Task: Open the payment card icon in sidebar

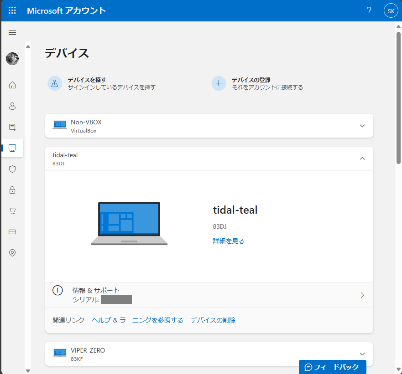Action: pyautogui.click(x=12, y=232)
